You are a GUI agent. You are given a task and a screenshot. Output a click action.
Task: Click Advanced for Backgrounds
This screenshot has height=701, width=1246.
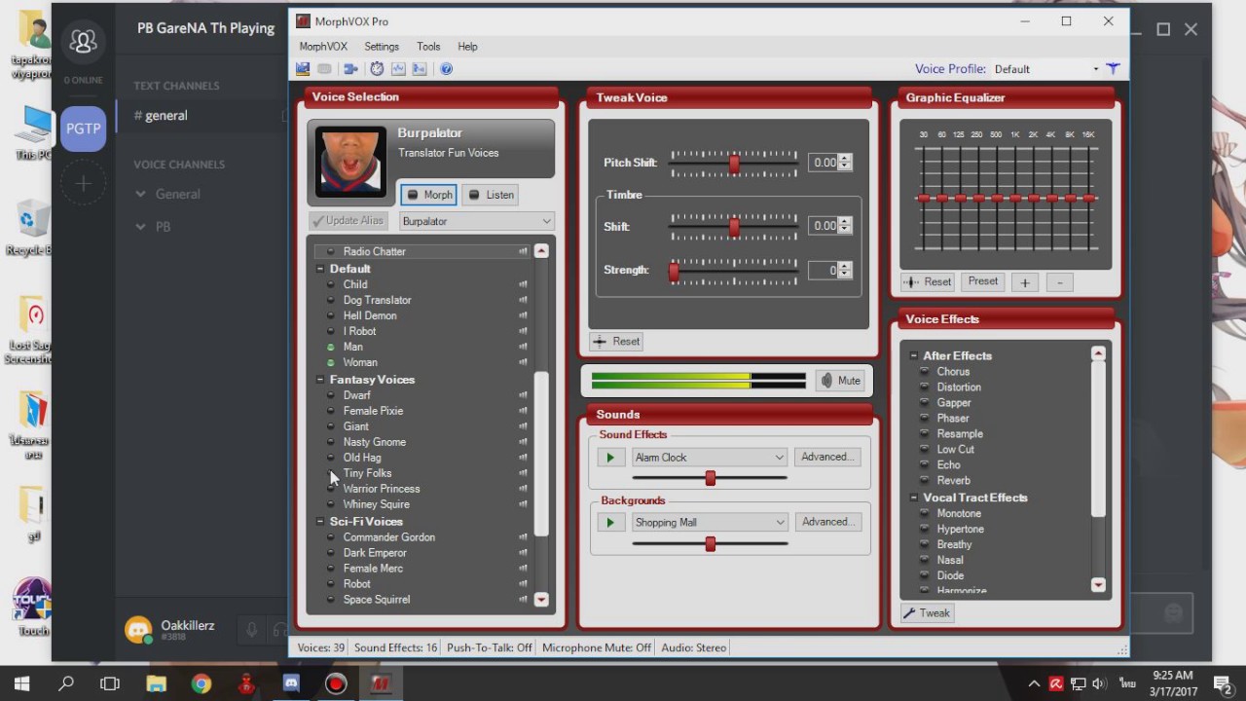827,523
